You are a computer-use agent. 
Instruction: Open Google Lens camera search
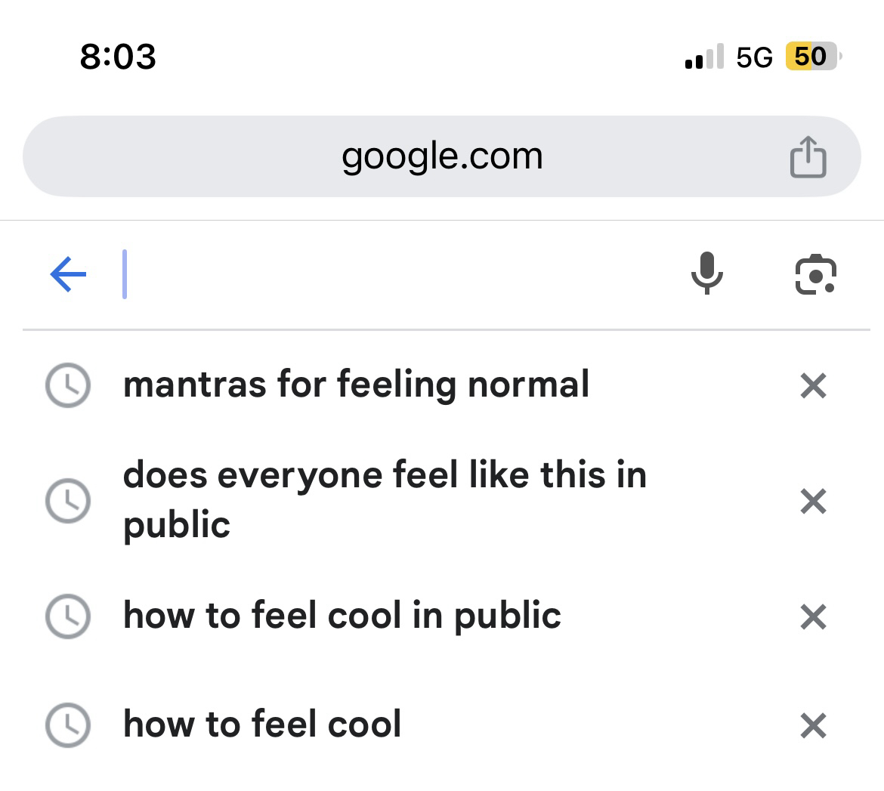coord(815,274)
